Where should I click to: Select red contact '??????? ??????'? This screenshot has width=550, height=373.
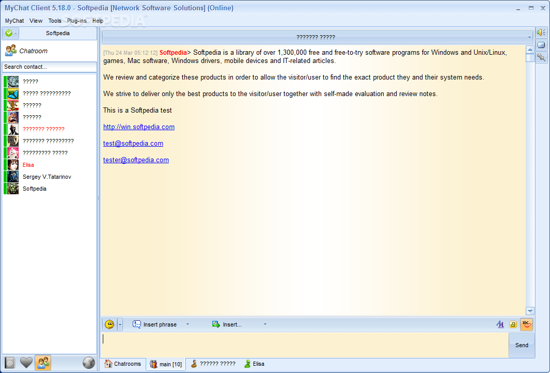(43, 129)
